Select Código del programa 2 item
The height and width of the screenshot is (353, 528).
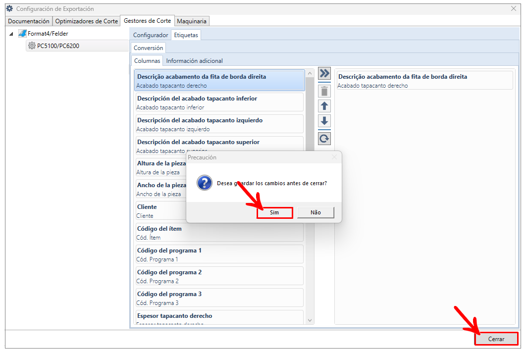219,276
